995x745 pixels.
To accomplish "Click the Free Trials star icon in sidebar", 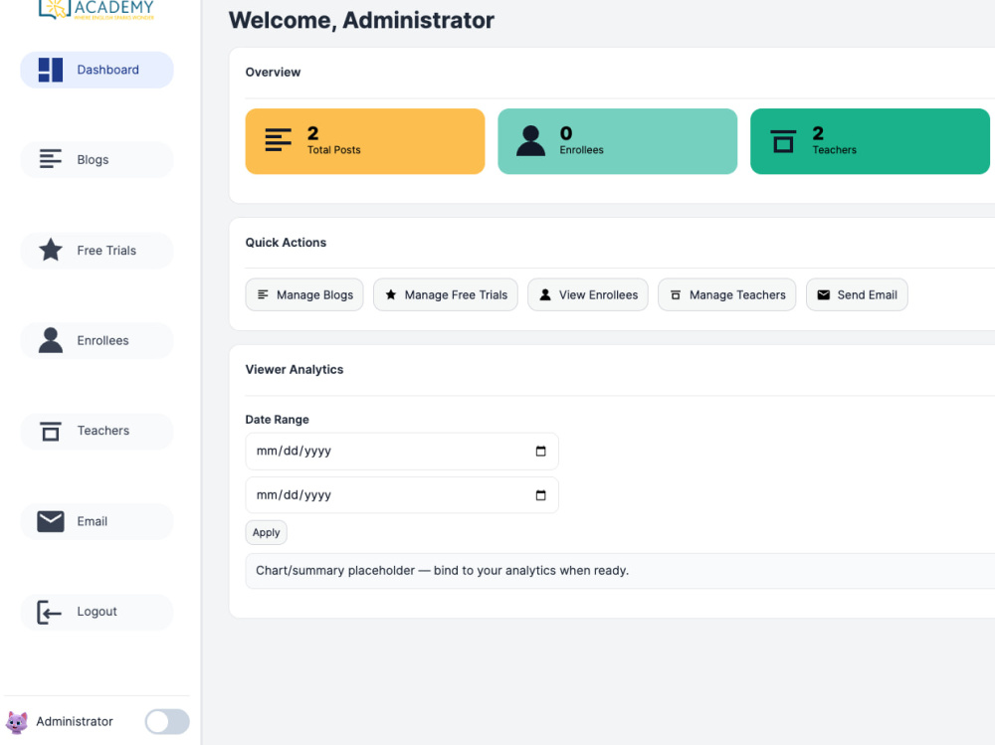I will tap(50, 250).
